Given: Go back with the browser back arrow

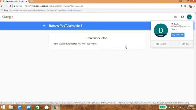Looking at the screenshot, I should [x=2, y=6].
